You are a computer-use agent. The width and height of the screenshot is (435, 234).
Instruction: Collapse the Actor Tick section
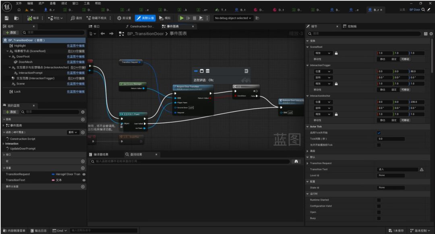coord(307,127)
